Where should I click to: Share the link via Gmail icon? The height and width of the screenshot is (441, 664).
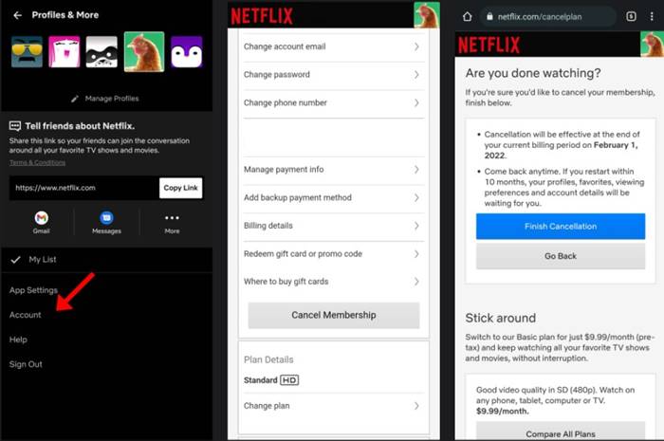point(42,222)
